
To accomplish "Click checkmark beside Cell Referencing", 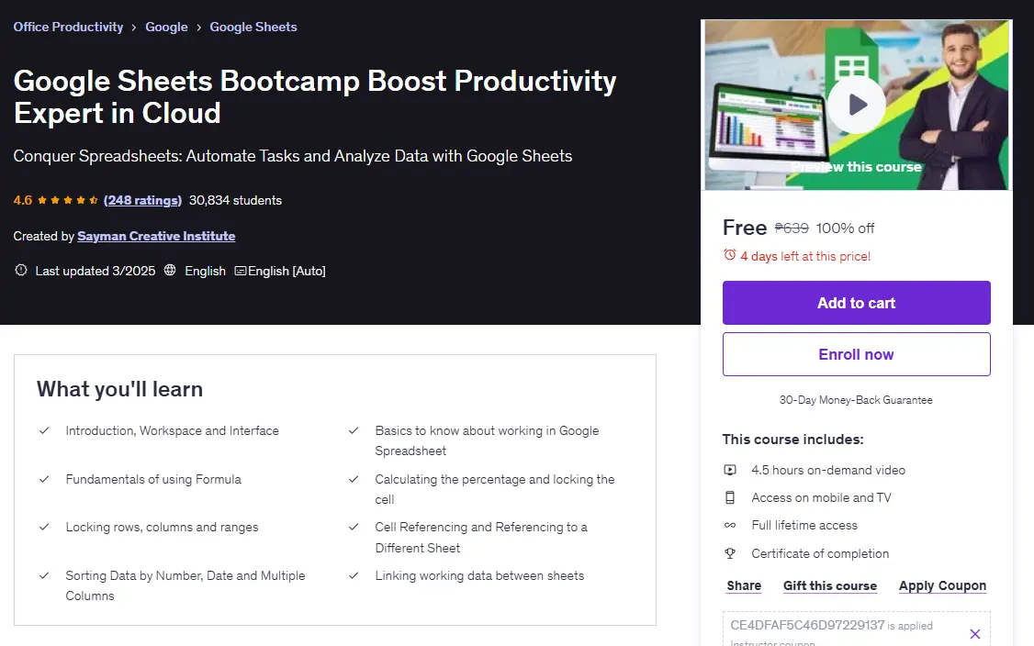I will 354,528.
